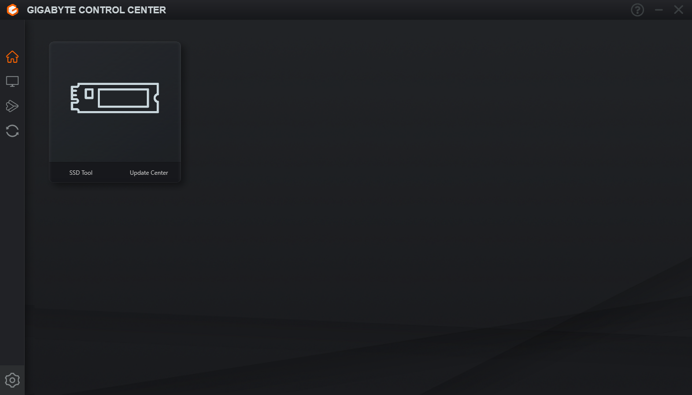The image size is (692, 395).
Task: Click the GIGABYTE CONTROL CENTER title text
Action: tap(96, 10)
